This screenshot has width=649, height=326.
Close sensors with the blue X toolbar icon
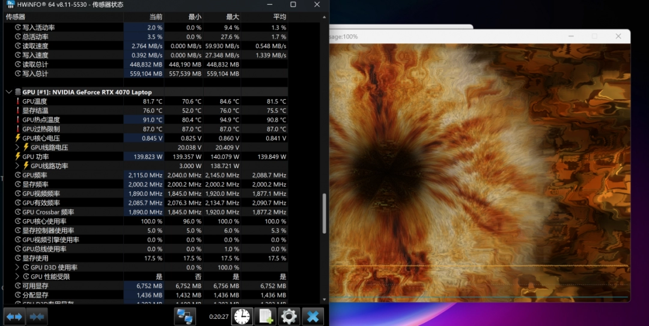tap(313, 317)
